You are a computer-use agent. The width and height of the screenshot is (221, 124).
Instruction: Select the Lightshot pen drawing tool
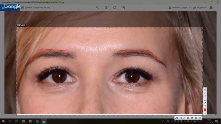tap(205, 90)
